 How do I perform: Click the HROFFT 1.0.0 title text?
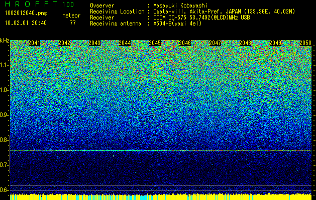point(40,4)
